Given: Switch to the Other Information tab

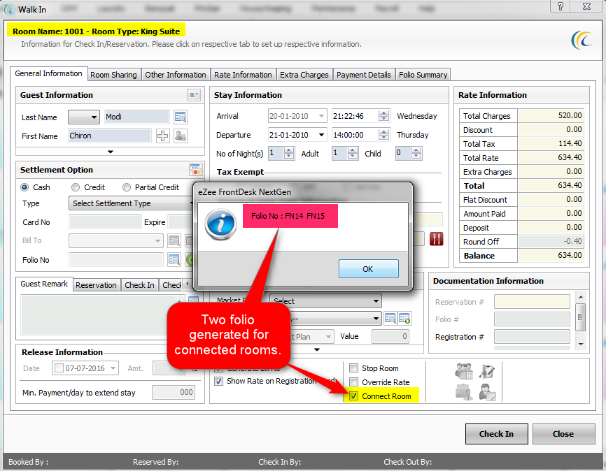Looking at the screenshot, I should [176, 75].
